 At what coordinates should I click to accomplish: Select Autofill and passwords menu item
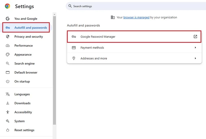tap(26, 28)
